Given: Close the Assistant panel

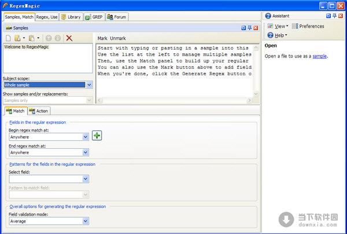Looking at the screenshot, I should pos(341,16).
